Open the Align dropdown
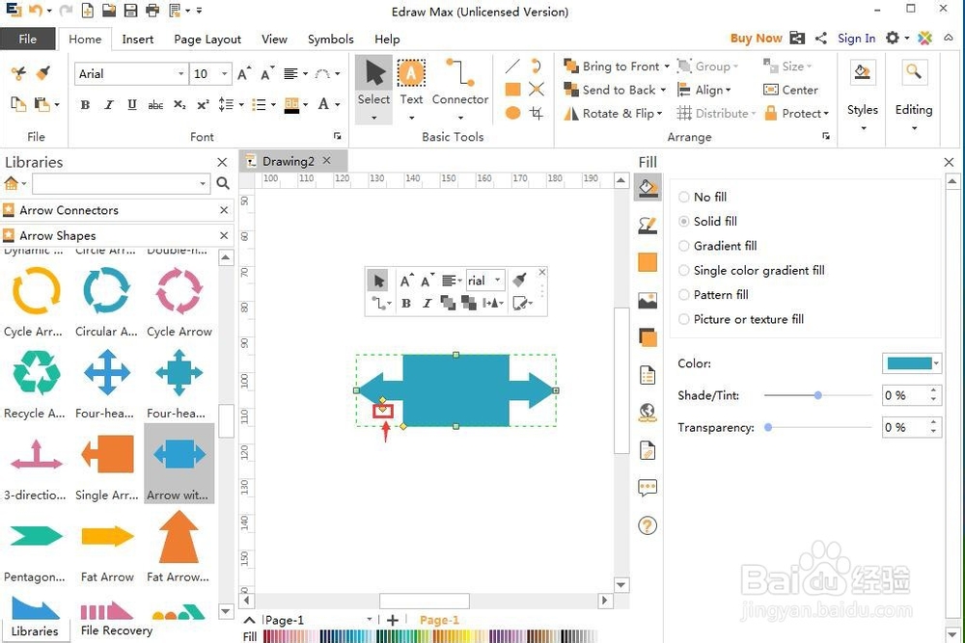The width and height of the screenshot is (965, 643). click(704, 90)
